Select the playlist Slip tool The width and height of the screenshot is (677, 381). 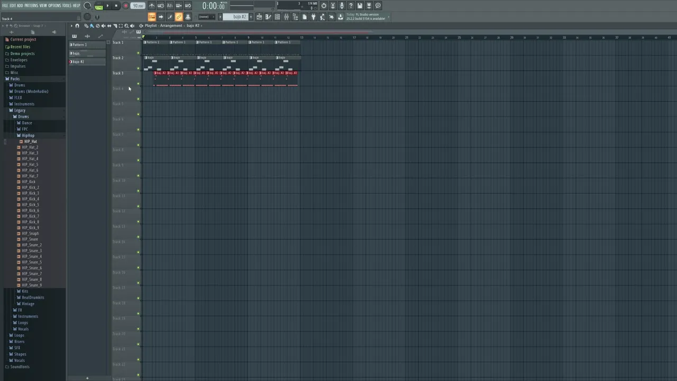click(x=109, y=25)
